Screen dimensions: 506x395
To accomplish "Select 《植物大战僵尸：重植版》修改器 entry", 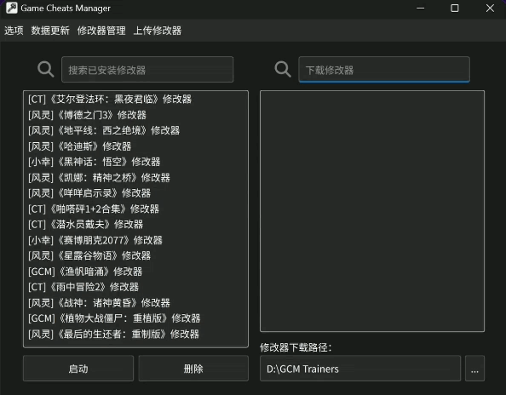I will coord(135,318).
